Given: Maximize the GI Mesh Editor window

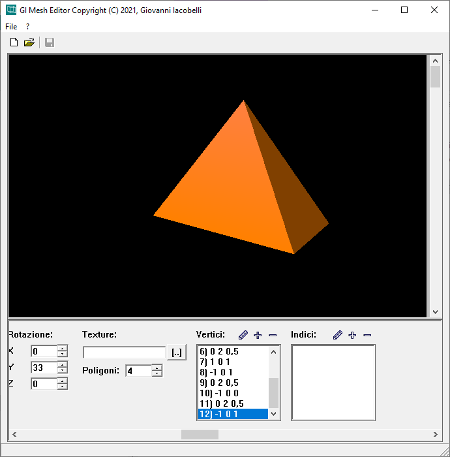Looking at the screenshot, I should point(404,10).
